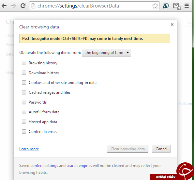
Task: Open the content settings link
Action: pyautogui.click(x=44, y=166)
